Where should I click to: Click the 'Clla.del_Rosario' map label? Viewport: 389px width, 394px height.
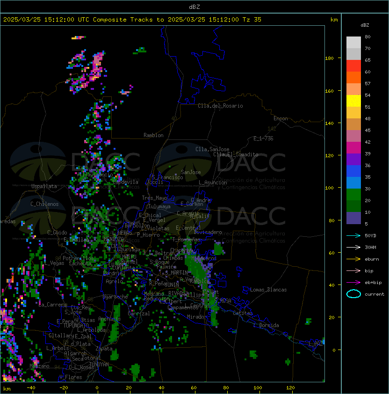[220, 106]
